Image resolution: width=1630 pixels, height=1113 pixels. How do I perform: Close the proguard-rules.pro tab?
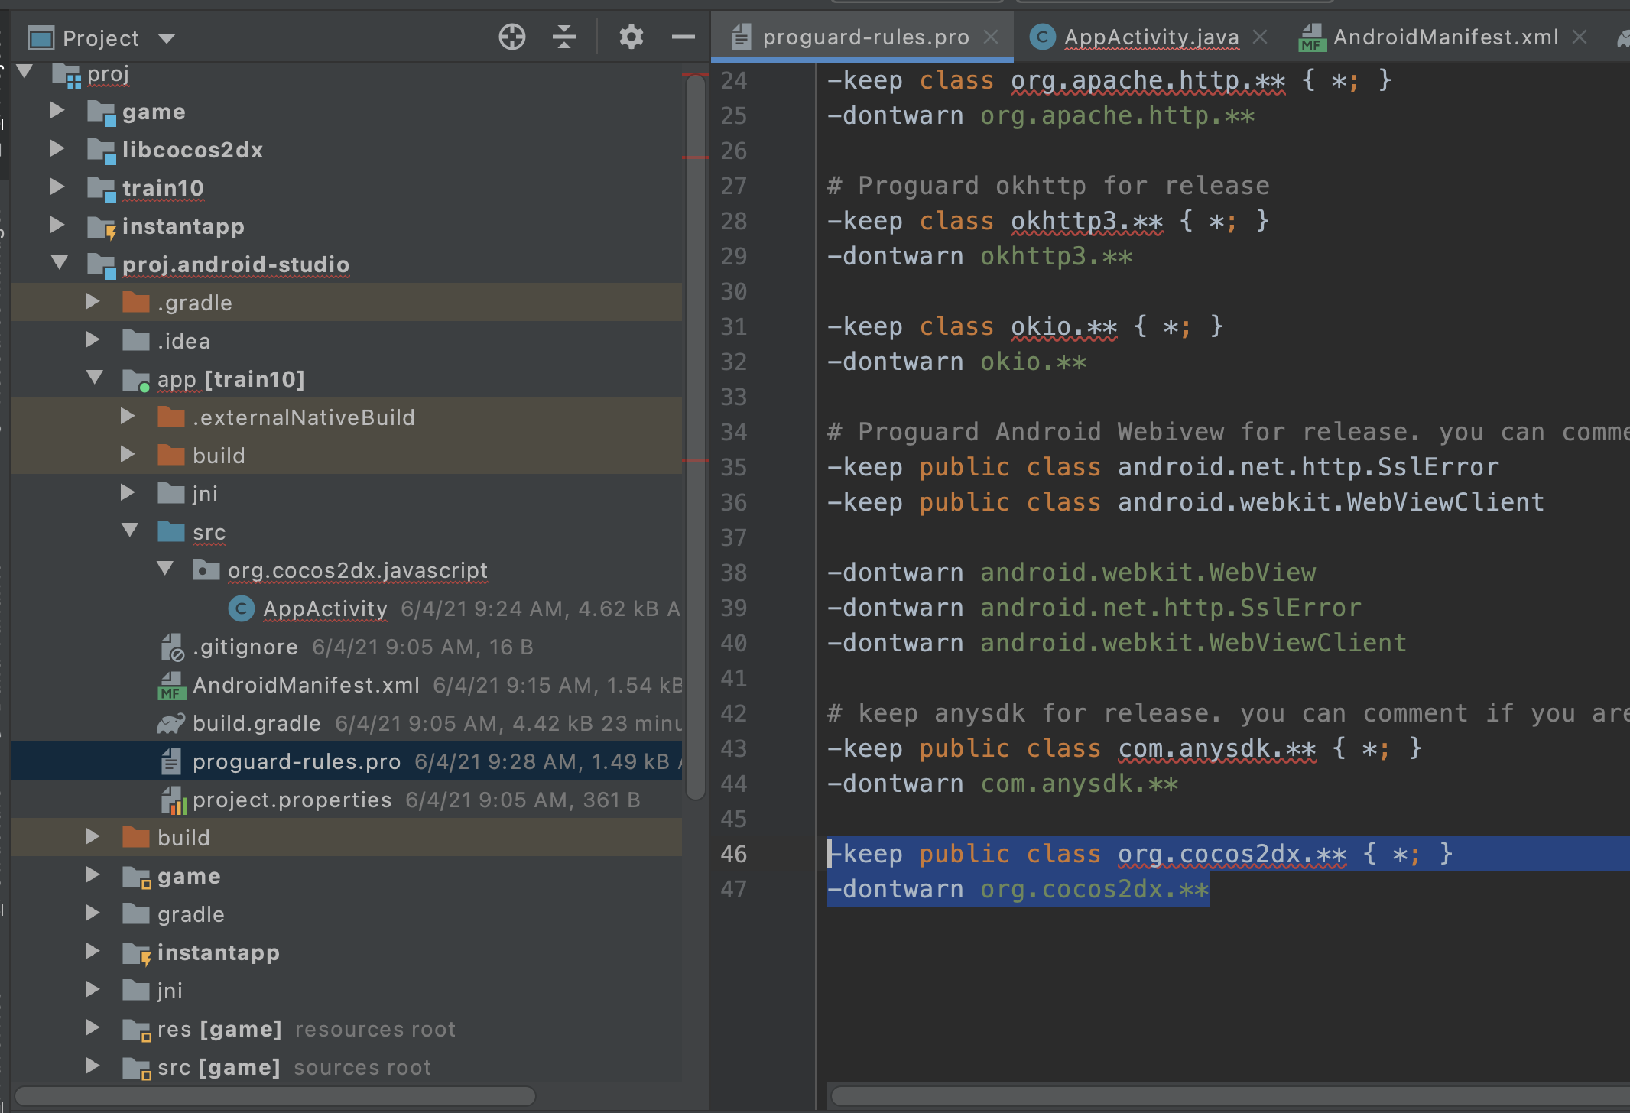[x=991, y=37]
